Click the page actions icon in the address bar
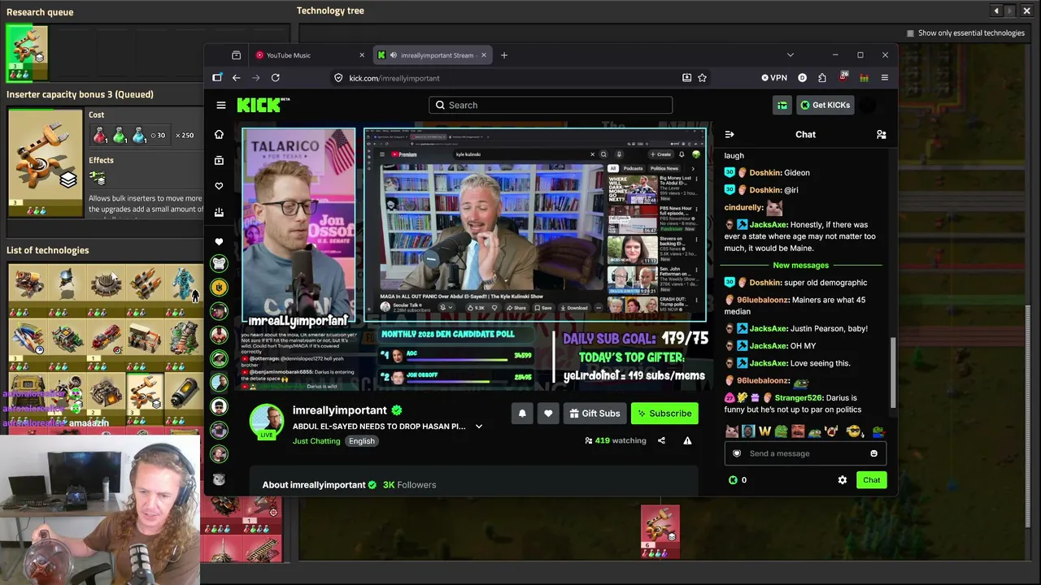The image size is (1041, 585). pos(686,78)
